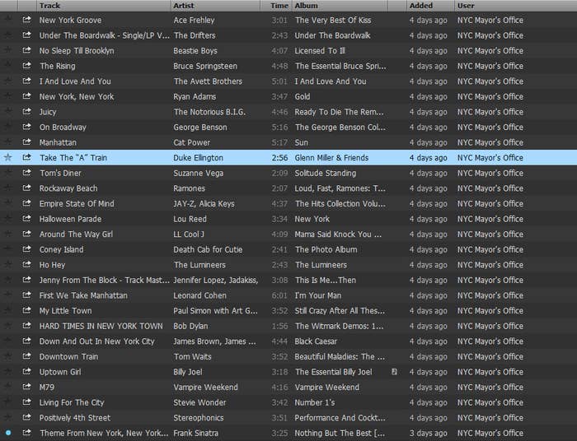This screenshot has width=577, height=441.
Task: Click share icon for Theme From New York, New York
Action: coord(26,433)
